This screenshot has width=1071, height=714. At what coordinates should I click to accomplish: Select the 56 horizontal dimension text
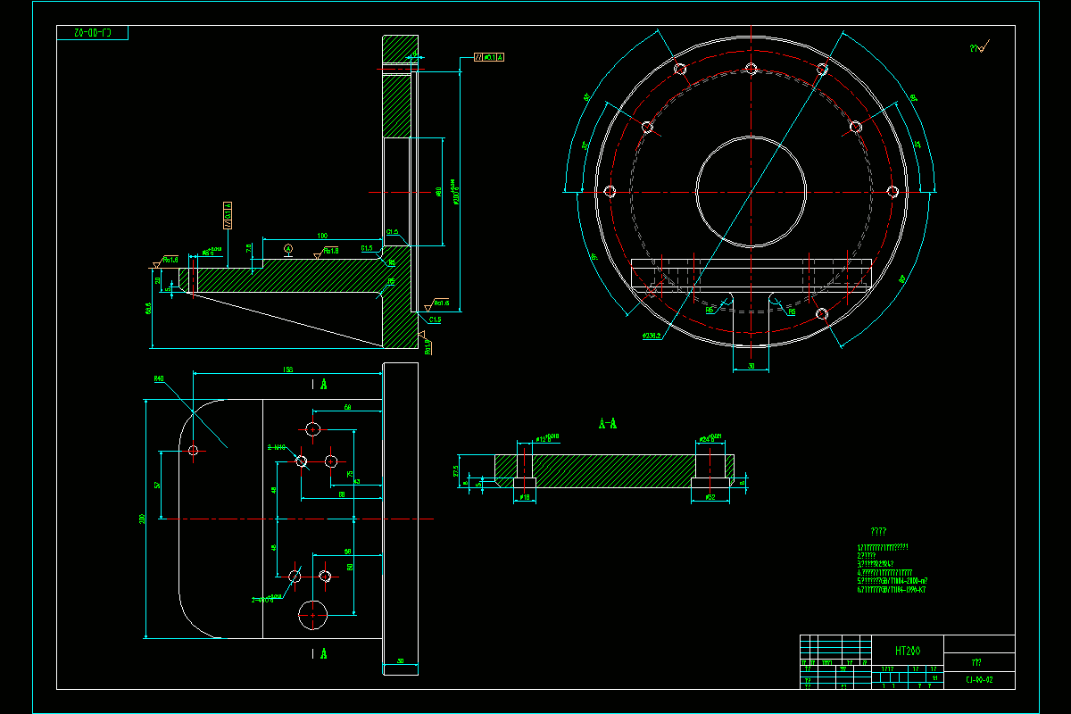pyautogui.click(x=348, y=552)
